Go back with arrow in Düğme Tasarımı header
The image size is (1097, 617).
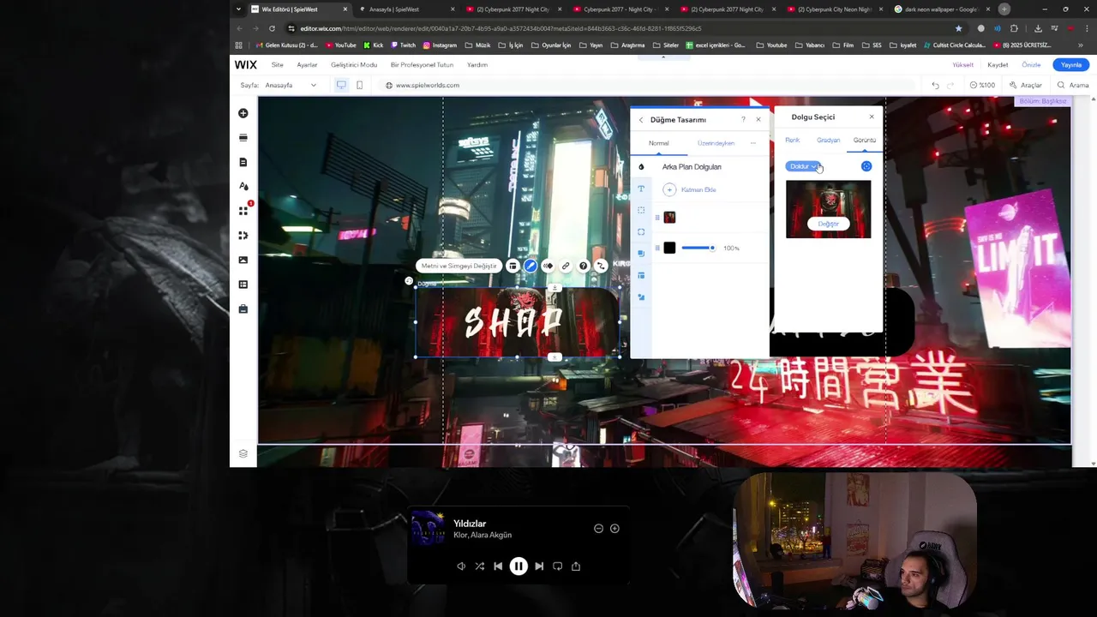641,120
